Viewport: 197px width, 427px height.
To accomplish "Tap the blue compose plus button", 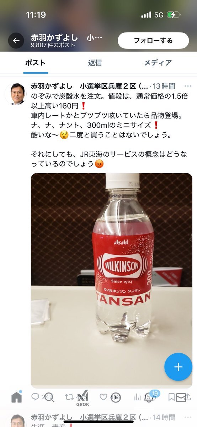I will pyautogui.click(x=178, y=367).
